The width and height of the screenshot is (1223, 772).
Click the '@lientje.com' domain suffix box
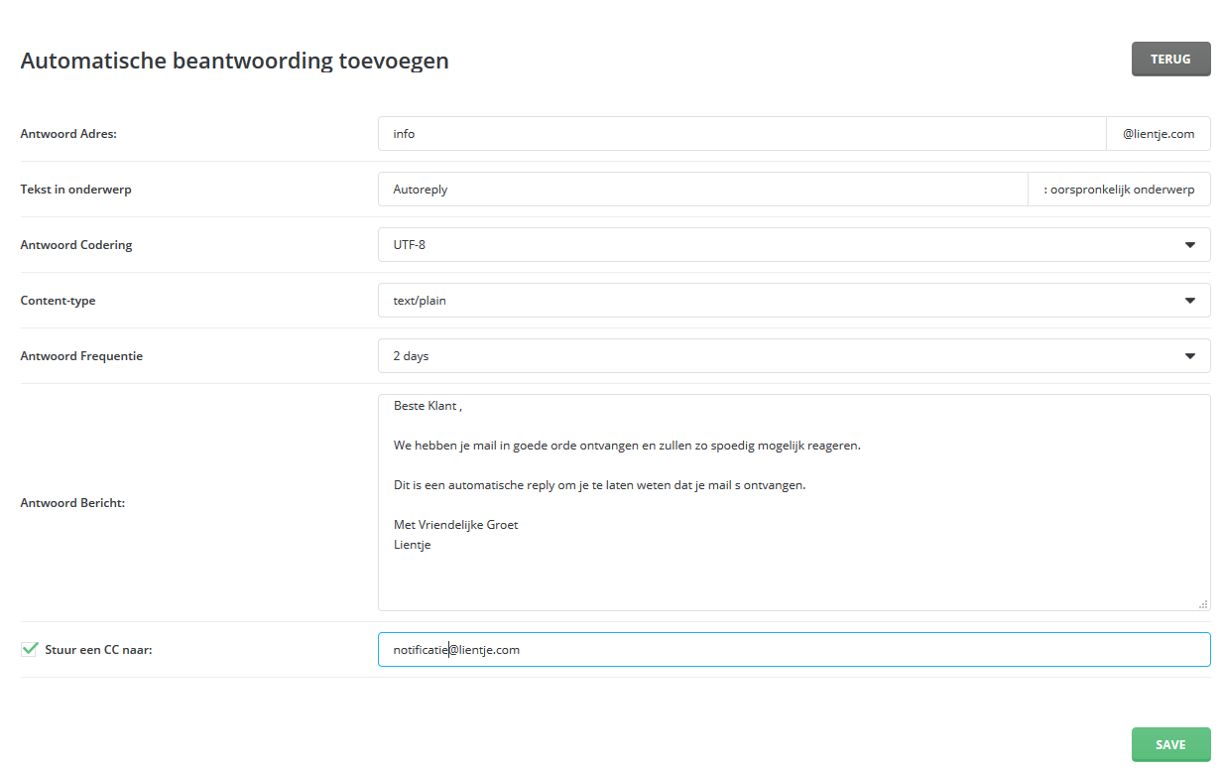[x=1158, y=134]
